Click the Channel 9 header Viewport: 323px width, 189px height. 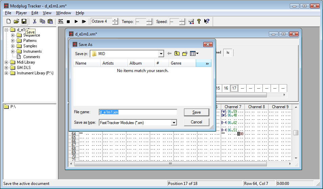pos(280,107)
